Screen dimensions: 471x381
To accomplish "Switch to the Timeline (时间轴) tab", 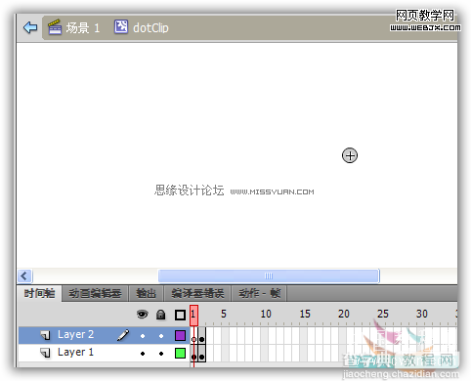I will 39,294.
